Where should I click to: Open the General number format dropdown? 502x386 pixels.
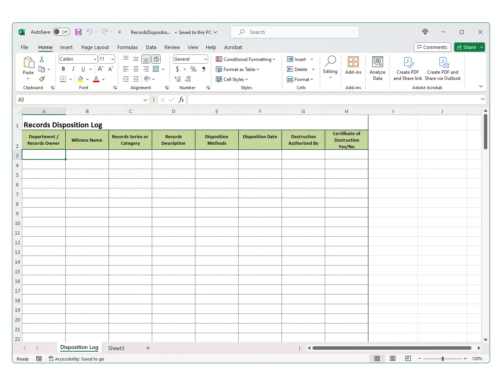click(x=205, y=59)
